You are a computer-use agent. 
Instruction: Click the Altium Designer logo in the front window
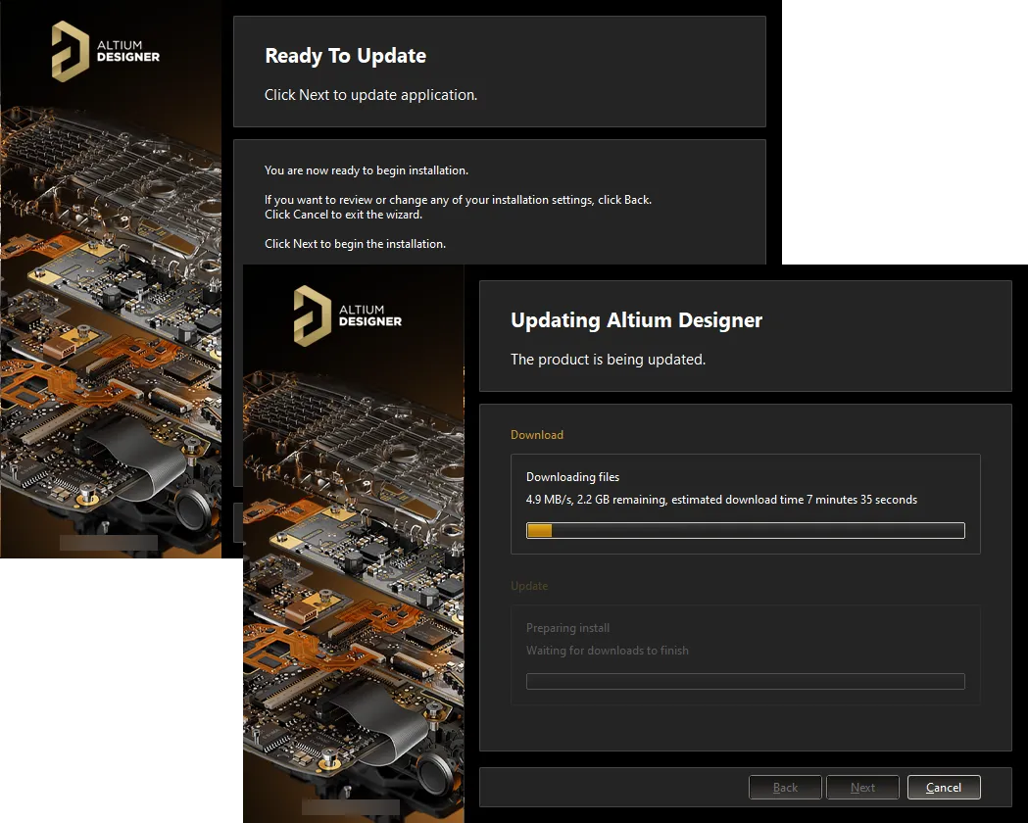point(348,315)
